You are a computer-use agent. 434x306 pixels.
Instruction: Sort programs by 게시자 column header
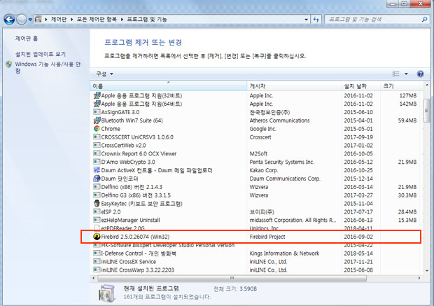(294, 86)
